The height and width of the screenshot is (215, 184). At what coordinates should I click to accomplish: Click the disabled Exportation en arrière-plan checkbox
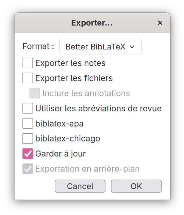(28, 169)
